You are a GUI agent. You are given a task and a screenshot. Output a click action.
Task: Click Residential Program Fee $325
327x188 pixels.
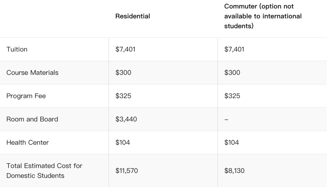(x=123, y=96)
